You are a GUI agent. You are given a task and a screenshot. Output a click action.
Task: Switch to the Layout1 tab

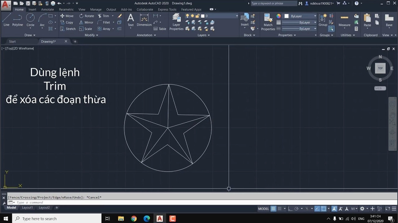coord(27,207)
